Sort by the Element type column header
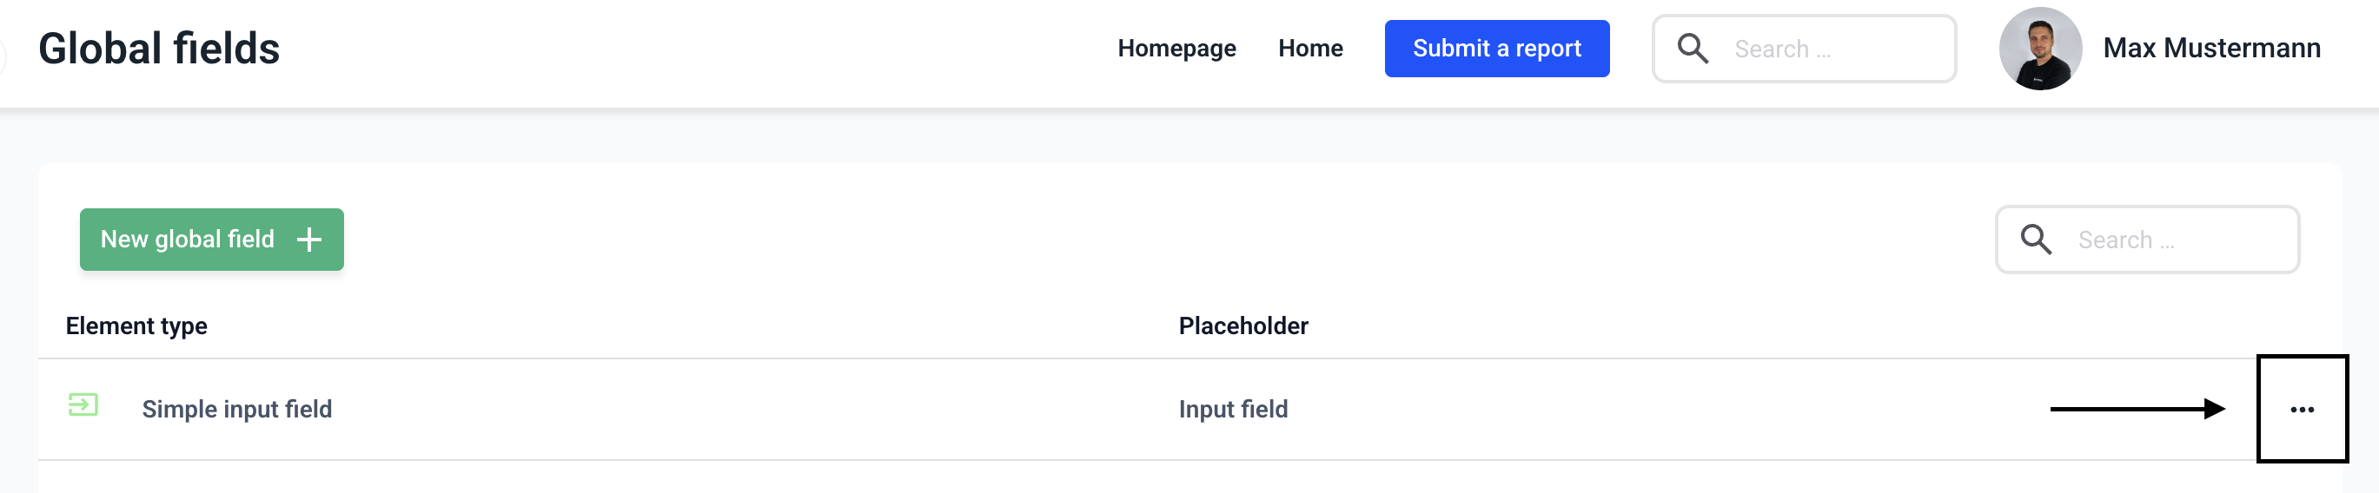The height and width of the screenshot is (493, 2379). tap(136, 325)
